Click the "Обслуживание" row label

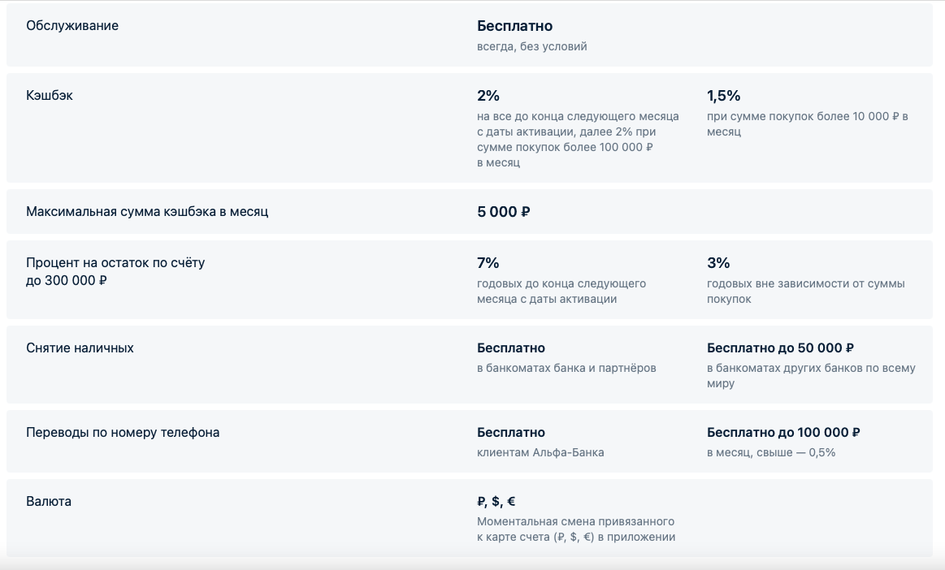[72, 26]
